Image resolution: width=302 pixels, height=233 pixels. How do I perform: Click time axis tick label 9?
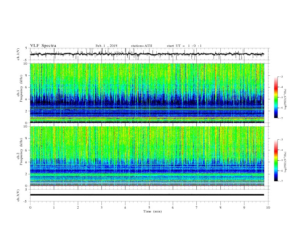coord(244,207)
